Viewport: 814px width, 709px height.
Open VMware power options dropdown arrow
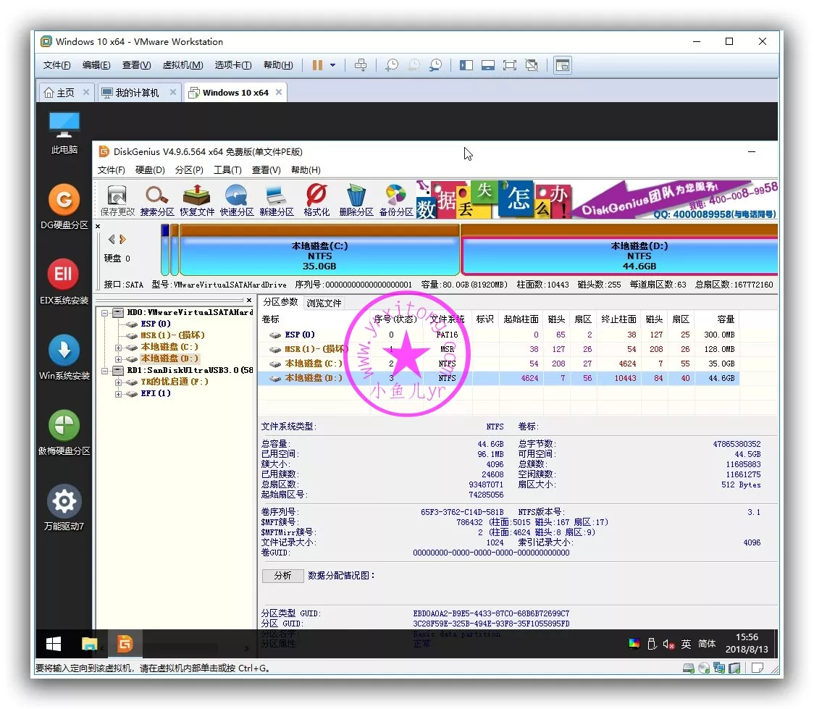click(332, 65)
